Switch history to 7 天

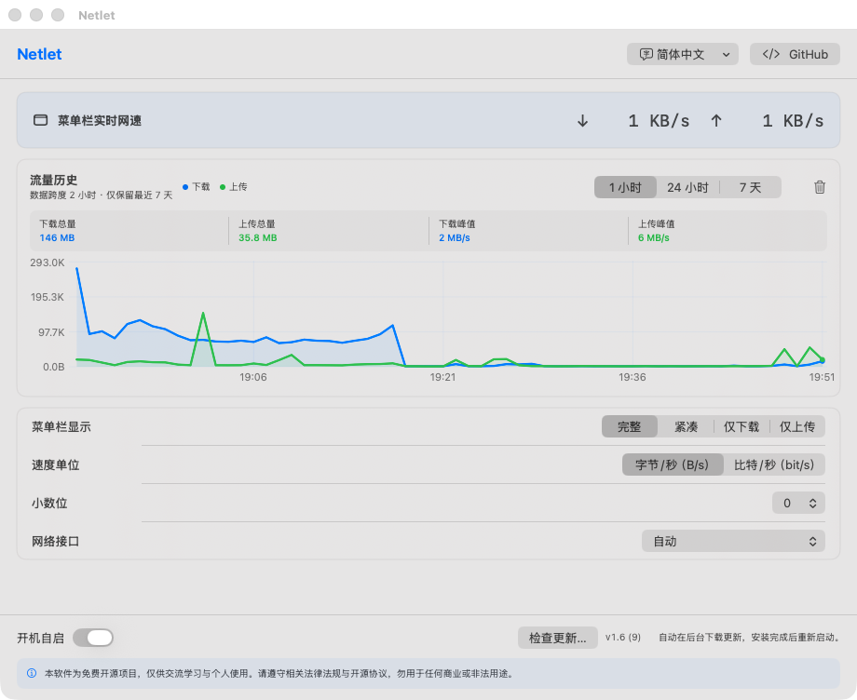[750, 187]
